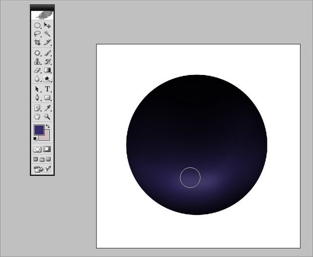Select the Pen tool
The image size is (313, 257).
click(37, 97)
